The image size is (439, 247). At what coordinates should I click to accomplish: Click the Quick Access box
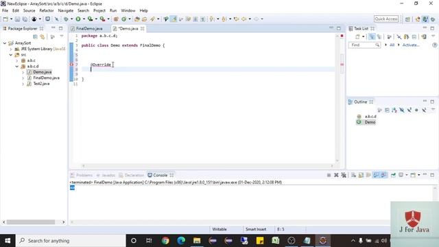[386, 19]
